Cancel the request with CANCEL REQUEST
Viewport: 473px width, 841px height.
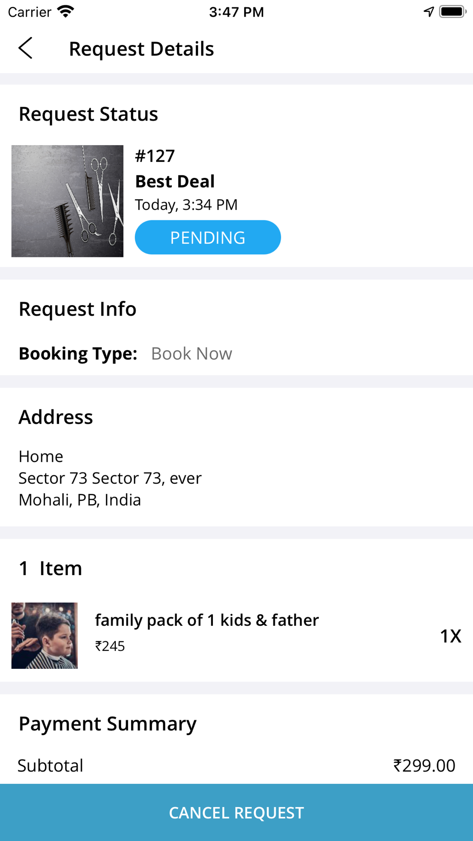(236, 812)
